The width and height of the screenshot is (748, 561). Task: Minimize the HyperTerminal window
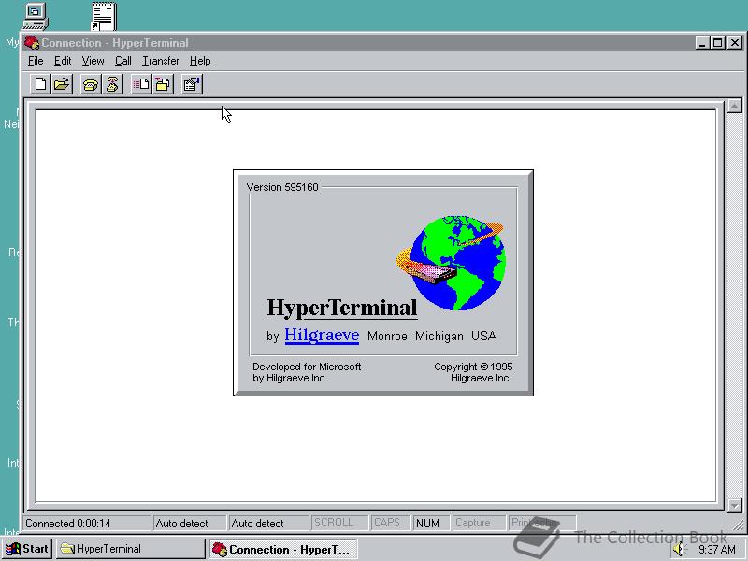[701, 43]
